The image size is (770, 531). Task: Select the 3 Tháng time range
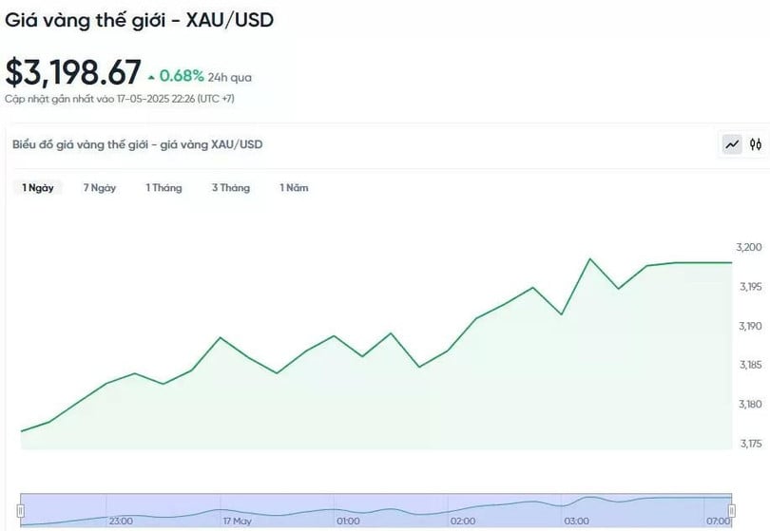231,187
